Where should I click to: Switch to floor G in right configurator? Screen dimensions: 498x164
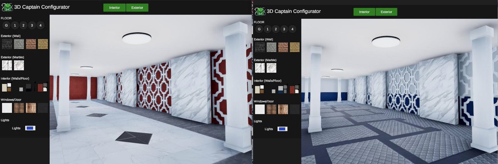pos(259,29)
